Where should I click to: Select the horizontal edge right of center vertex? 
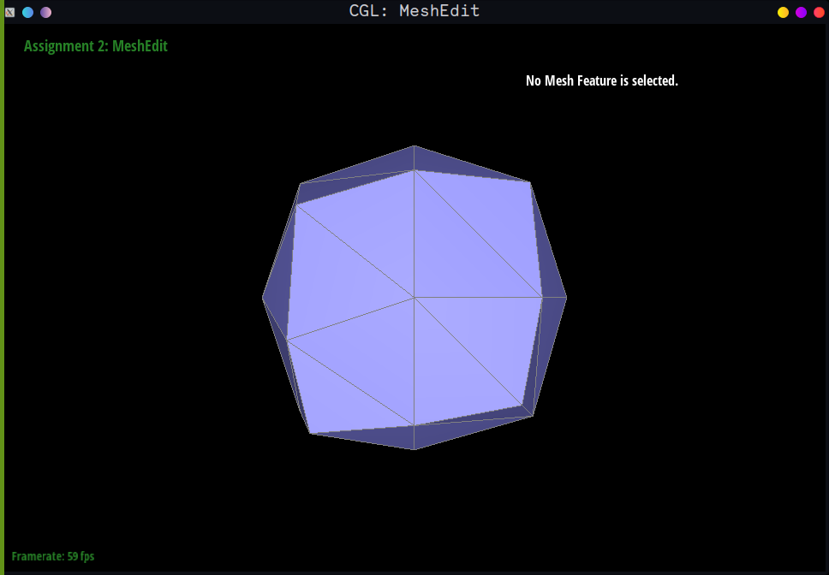(x=478, y=298)
